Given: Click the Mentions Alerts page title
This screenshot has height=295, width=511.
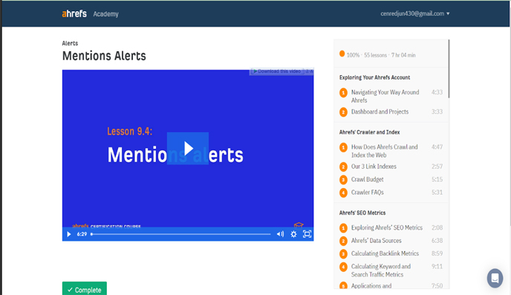Looking at the screenshot, I should [104, 56].
